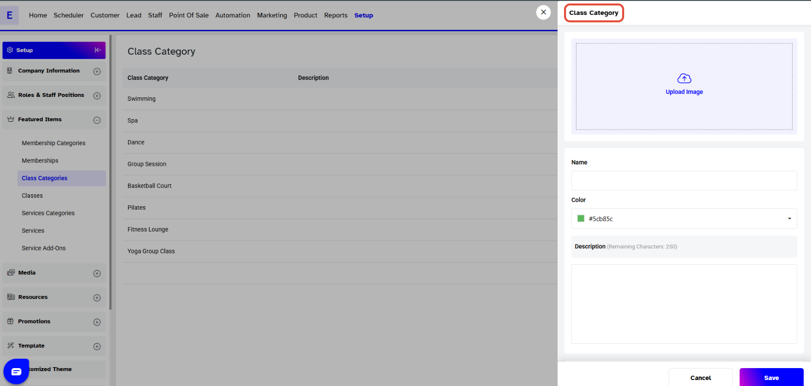Open the Staff menu
811x386 pixels.
[155, 15]
